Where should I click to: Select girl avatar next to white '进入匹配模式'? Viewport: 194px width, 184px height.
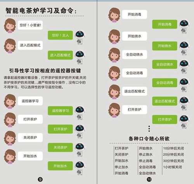(10, 46)
